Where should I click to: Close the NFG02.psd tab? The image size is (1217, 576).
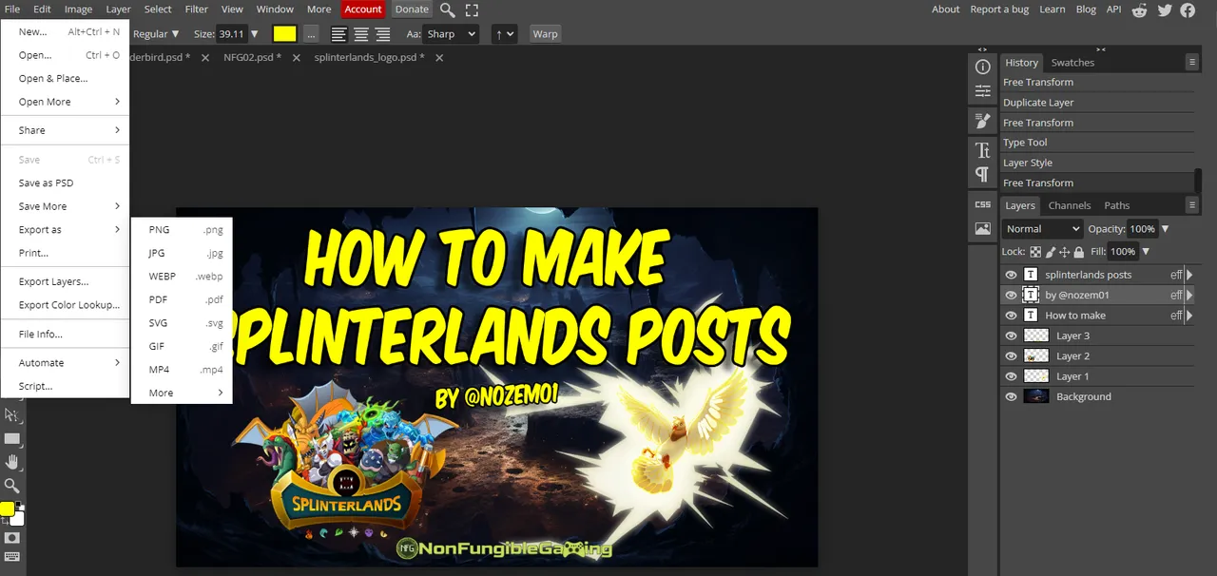coord(296,58)
